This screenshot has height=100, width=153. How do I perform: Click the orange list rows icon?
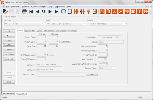tap(133, 12)
